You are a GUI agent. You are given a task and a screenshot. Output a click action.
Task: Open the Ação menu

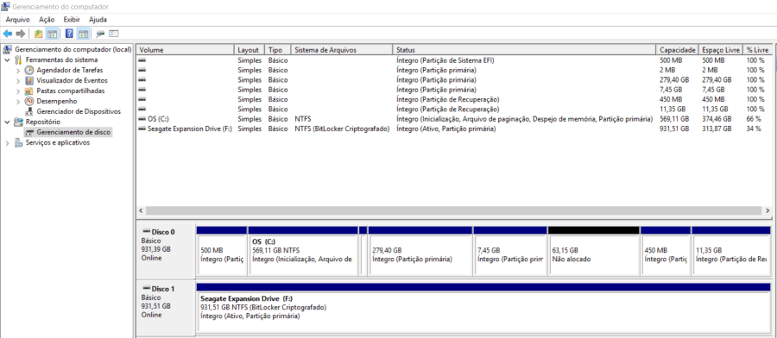(x=47, y=19)
